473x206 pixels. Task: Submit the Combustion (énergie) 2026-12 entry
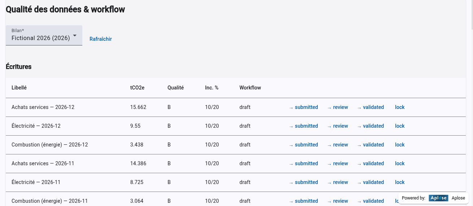(x=303, y=145)
